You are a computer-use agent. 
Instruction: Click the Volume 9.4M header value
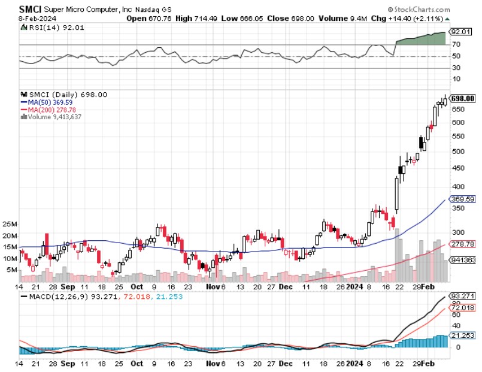tap(342, 19)
